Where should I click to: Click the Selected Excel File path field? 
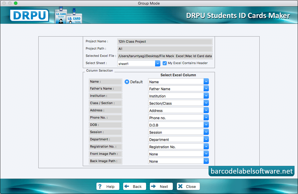tap(165, 56)
